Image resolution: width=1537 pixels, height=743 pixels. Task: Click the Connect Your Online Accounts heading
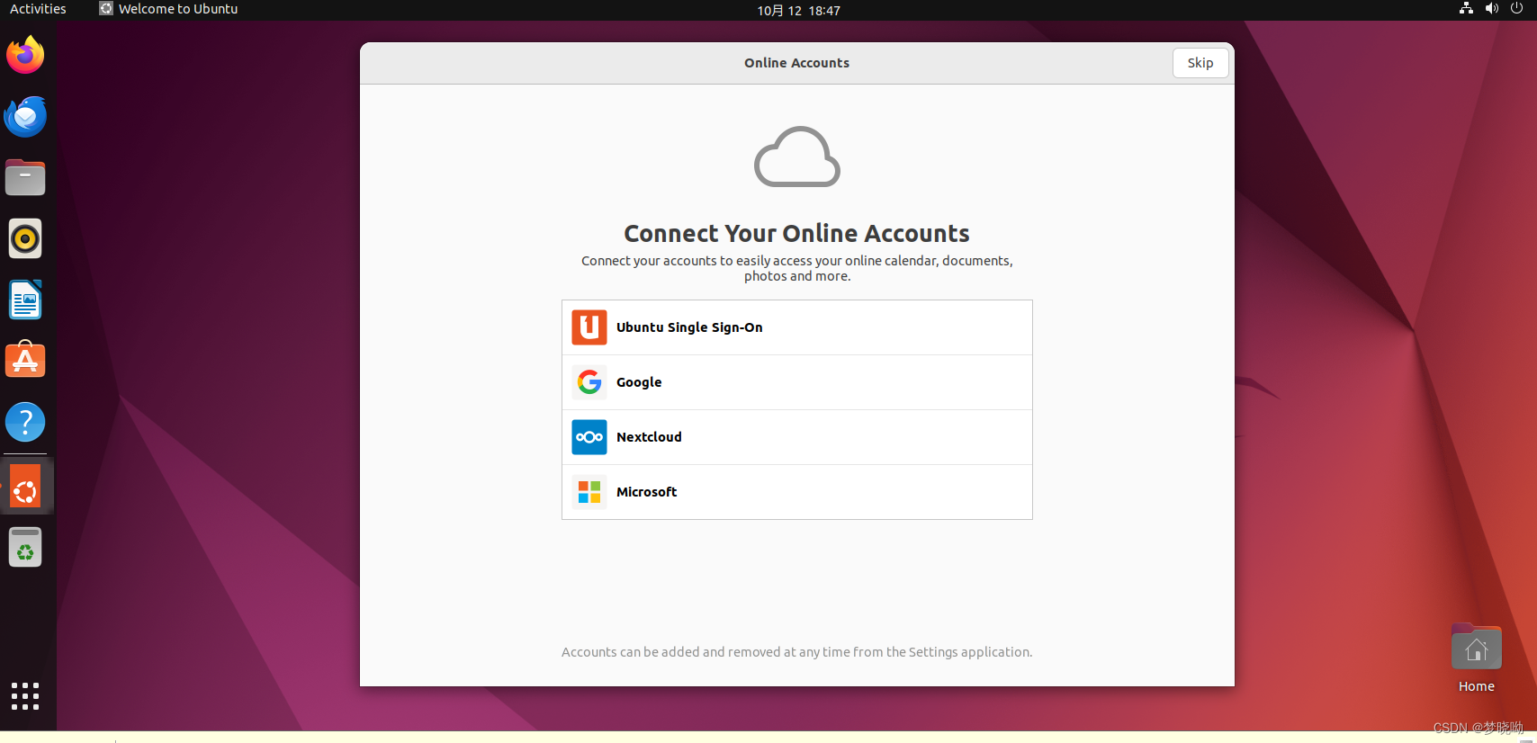pos(796,234)
